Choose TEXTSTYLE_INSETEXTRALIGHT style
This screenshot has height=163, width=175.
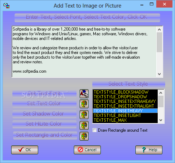click(125, 106)
